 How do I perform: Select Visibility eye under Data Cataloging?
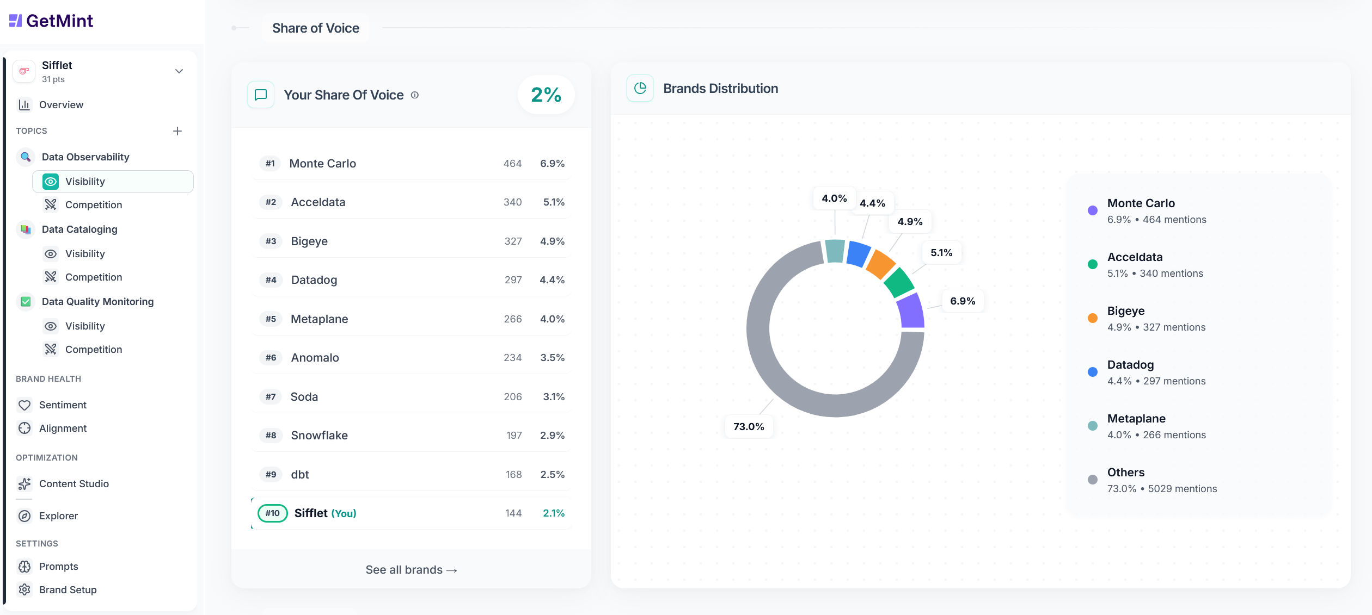51,254
